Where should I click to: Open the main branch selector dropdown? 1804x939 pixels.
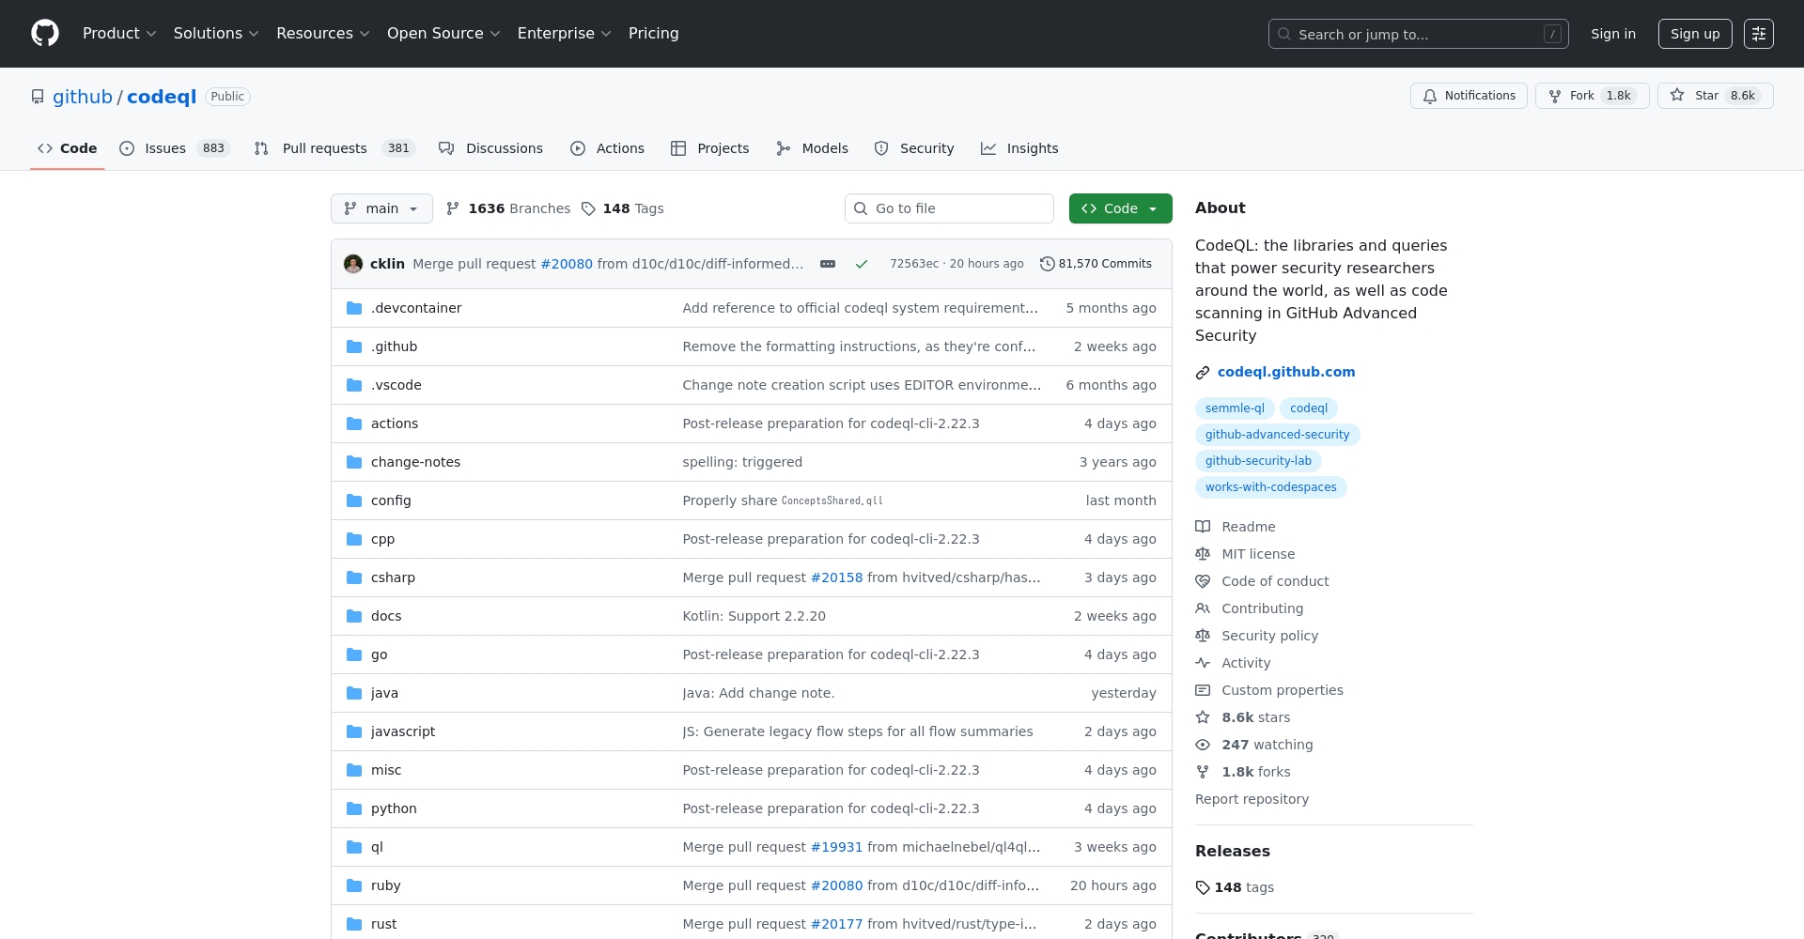tap(381, 208)
